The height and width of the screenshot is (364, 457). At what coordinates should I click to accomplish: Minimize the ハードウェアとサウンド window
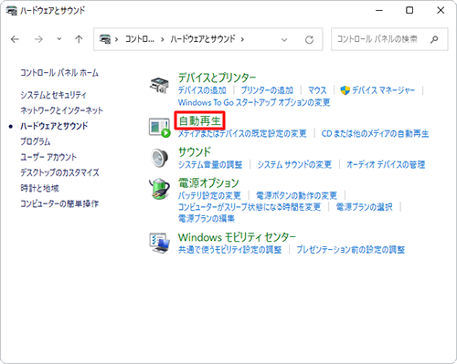pos(379,11)
